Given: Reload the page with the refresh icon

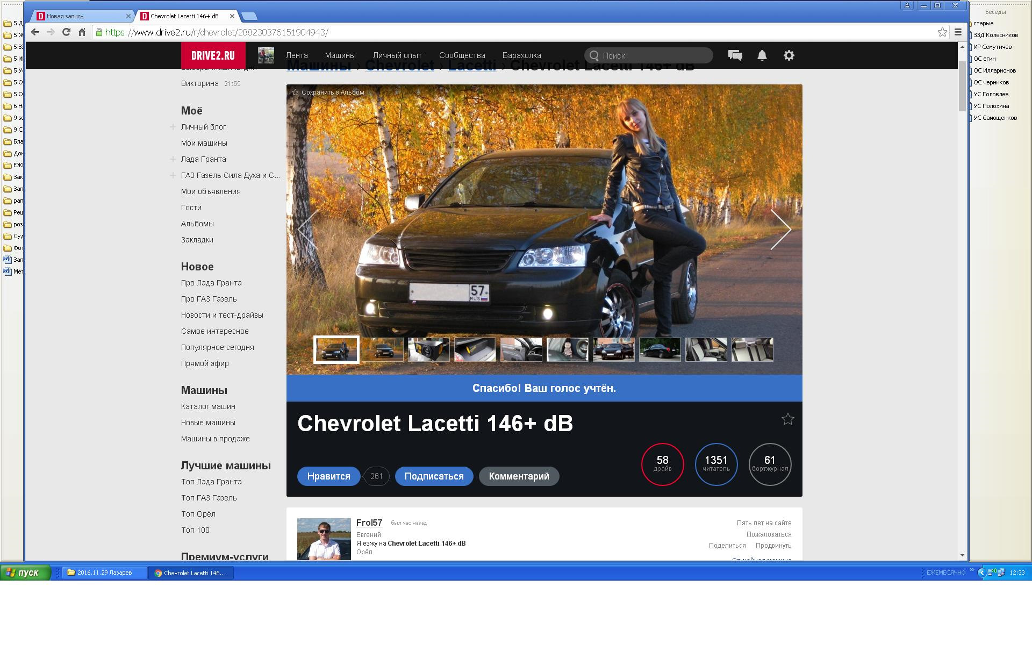Looking at the screenshot, I should tap(66, 32).
